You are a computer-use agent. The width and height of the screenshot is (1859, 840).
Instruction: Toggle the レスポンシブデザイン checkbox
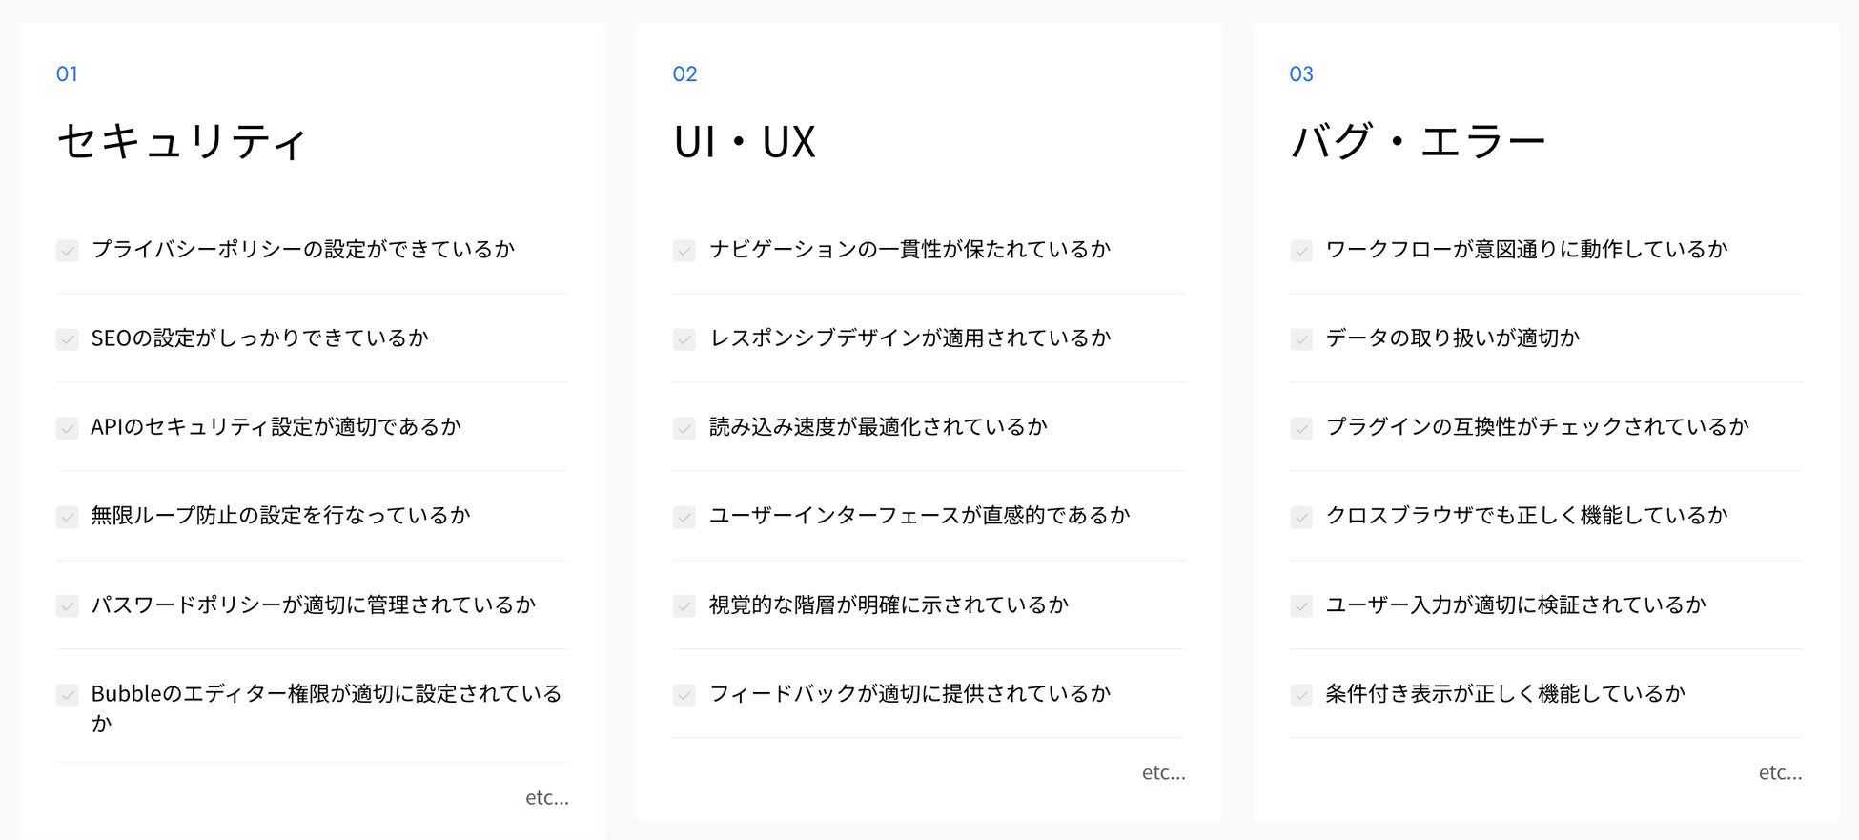point(684,339)
